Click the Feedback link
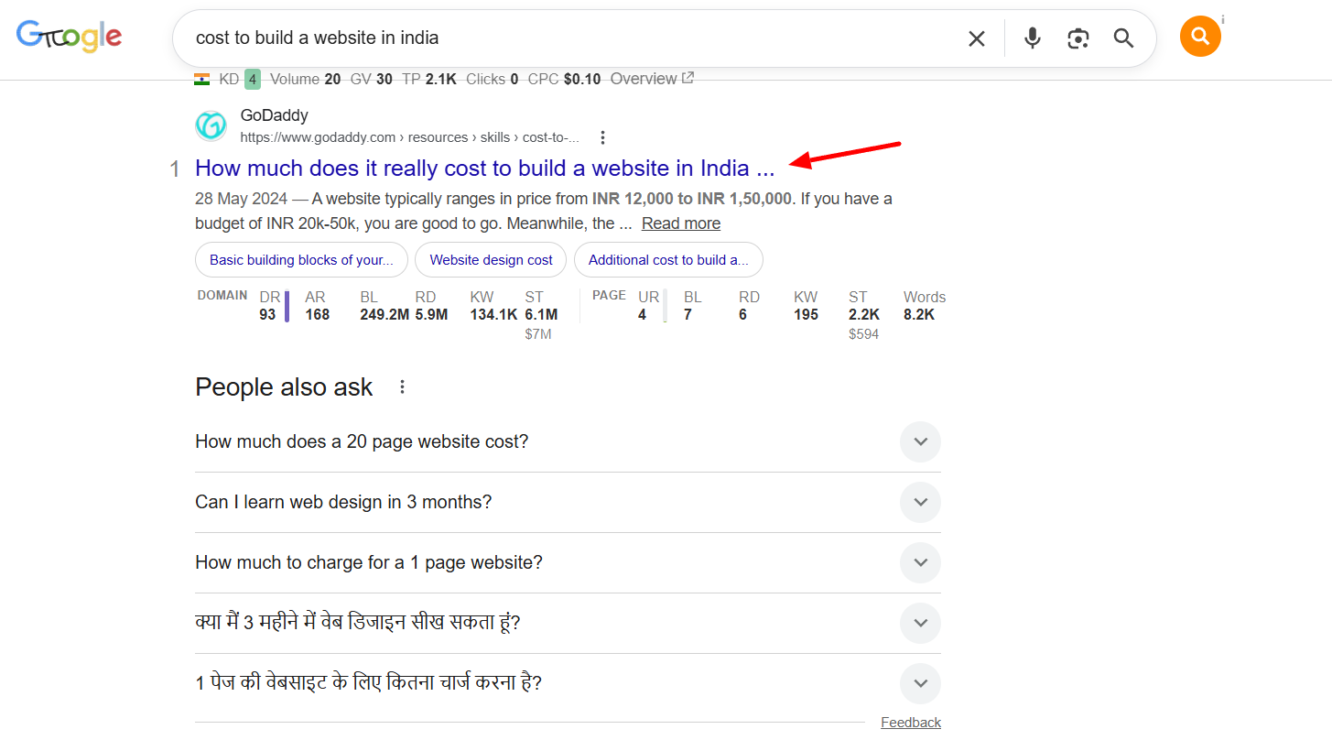 coord(910,722)
